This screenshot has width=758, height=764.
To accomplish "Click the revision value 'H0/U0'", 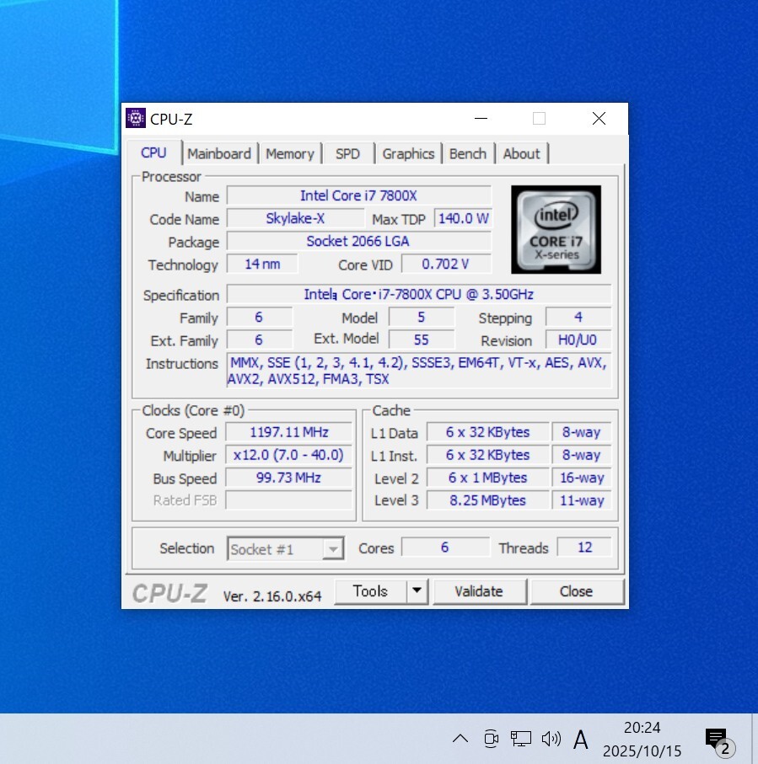I will 578,340.
